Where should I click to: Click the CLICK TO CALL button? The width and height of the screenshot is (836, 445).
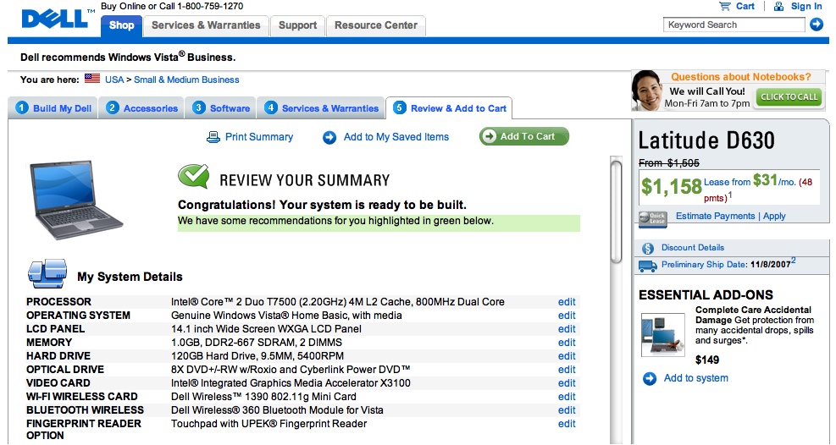click(789, 97)
